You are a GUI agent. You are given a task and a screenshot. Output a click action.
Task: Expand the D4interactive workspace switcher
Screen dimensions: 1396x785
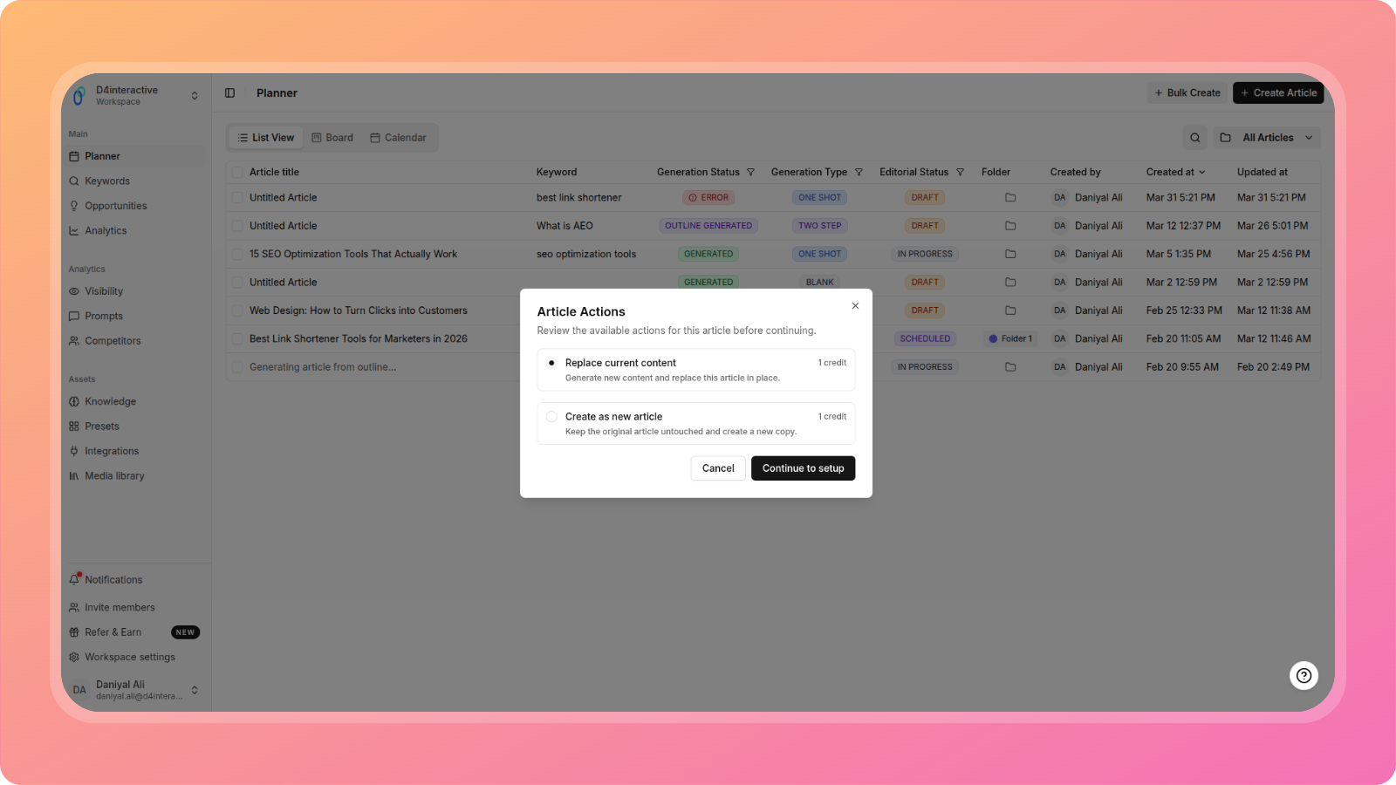click(x=194, y=96)
